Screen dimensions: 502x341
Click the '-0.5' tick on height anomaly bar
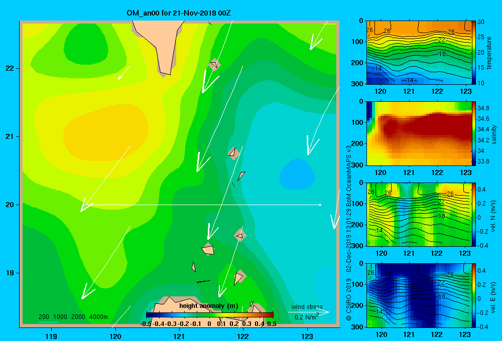(x=146, y=324)
